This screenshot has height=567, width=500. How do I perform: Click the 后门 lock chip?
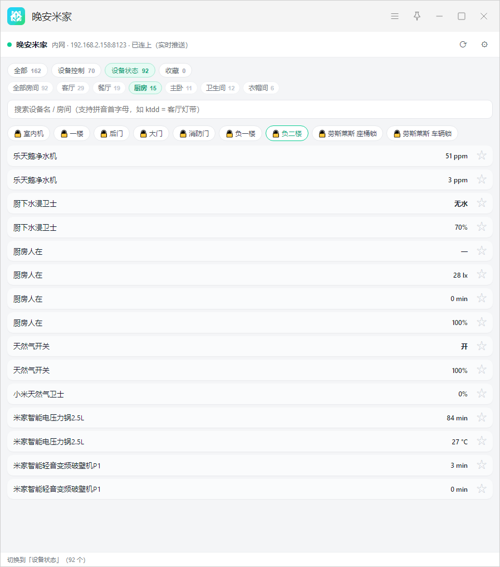point(111,133)
